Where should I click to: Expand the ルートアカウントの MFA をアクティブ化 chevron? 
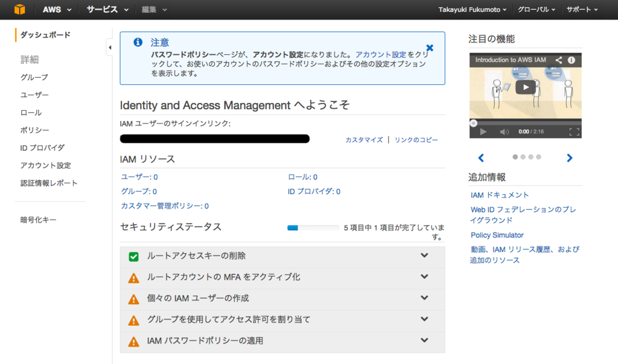(424, 277)
